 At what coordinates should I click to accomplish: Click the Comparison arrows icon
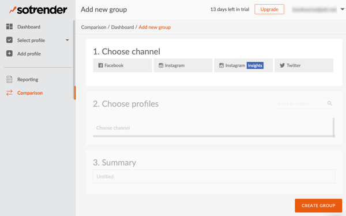[9, 93]
